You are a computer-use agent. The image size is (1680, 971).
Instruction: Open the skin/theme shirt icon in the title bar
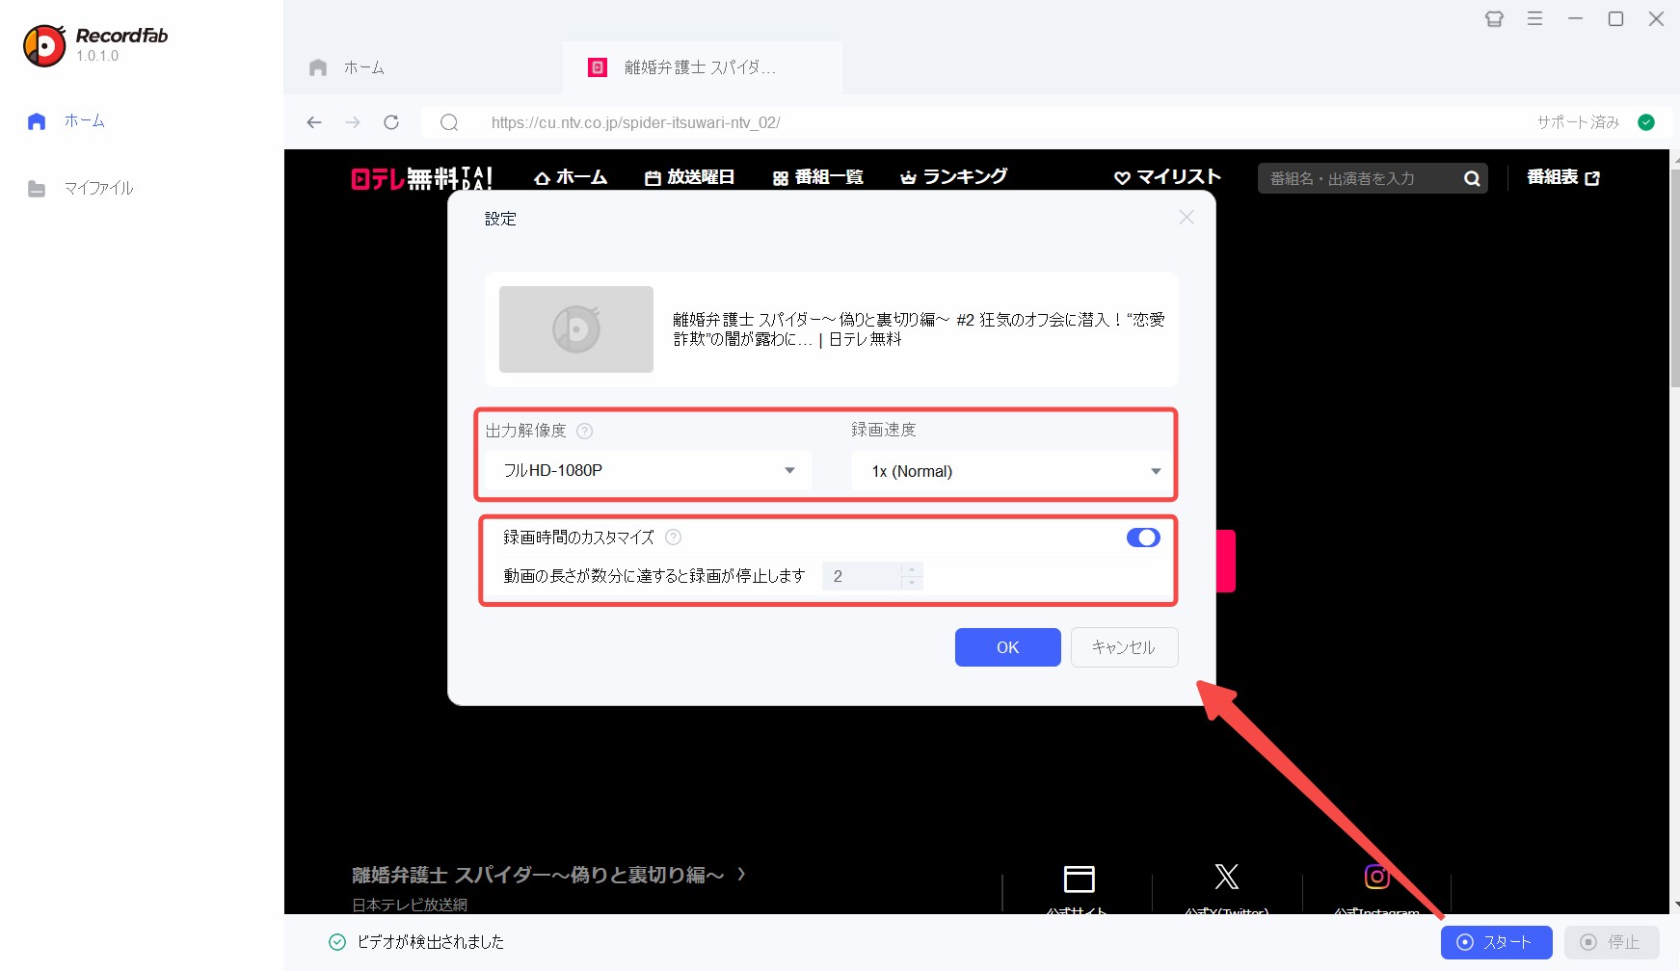[1494, 18]
